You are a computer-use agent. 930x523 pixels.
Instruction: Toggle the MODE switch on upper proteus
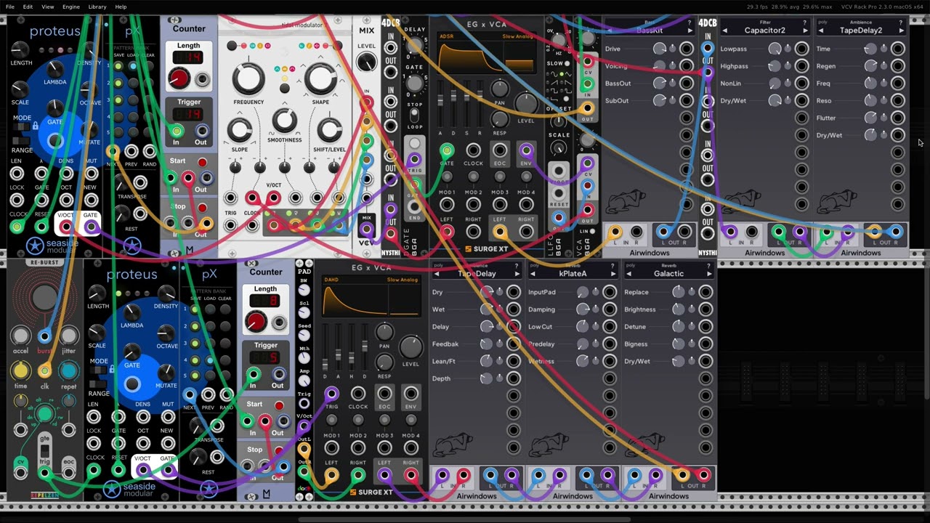[23, 126]
